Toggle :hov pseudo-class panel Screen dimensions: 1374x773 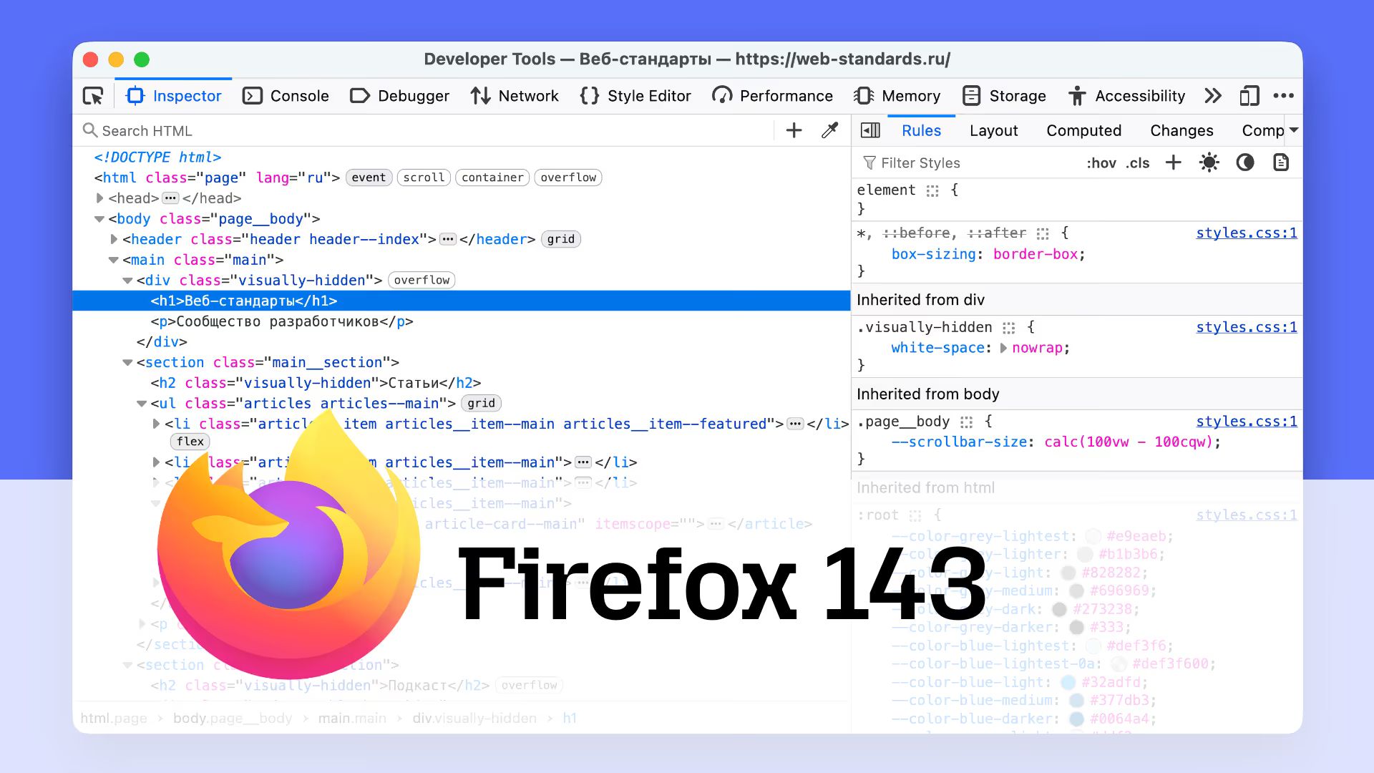click(1102, 162)
